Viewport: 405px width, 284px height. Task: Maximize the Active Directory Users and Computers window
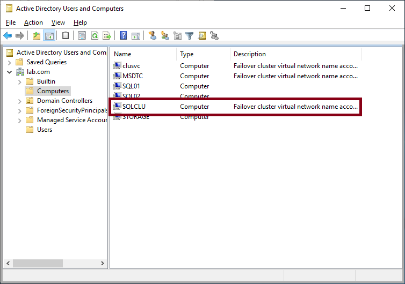pyautogui.click(x=367, y=8)
